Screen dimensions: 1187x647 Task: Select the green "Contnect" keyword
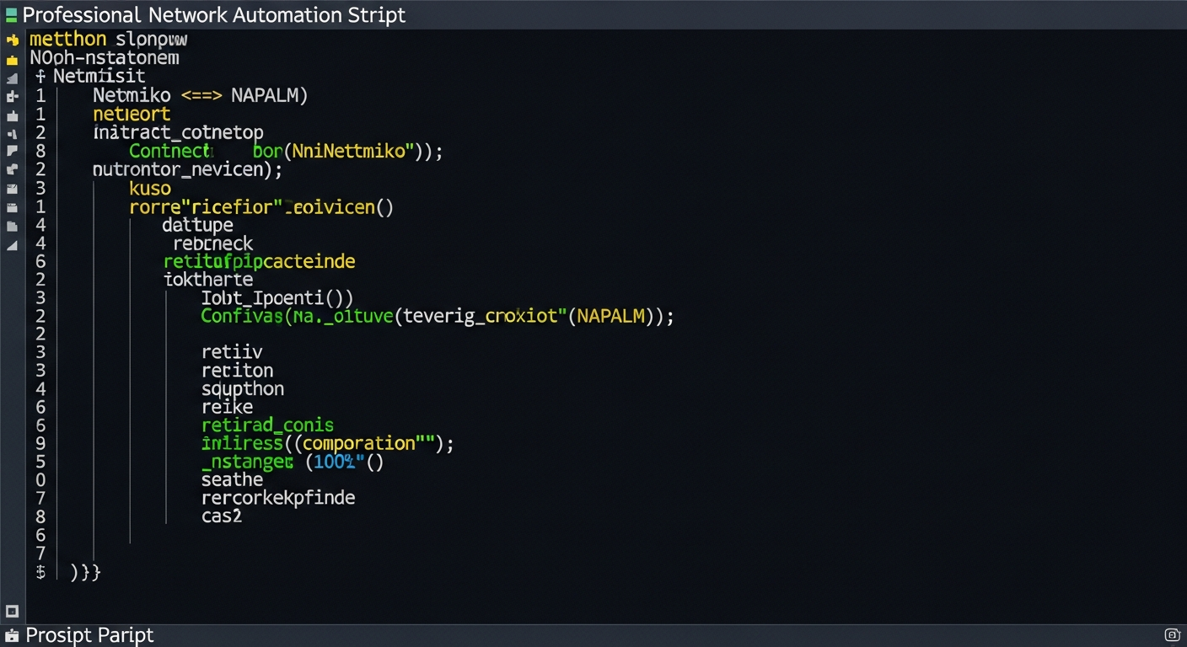[x=169, y=151]
